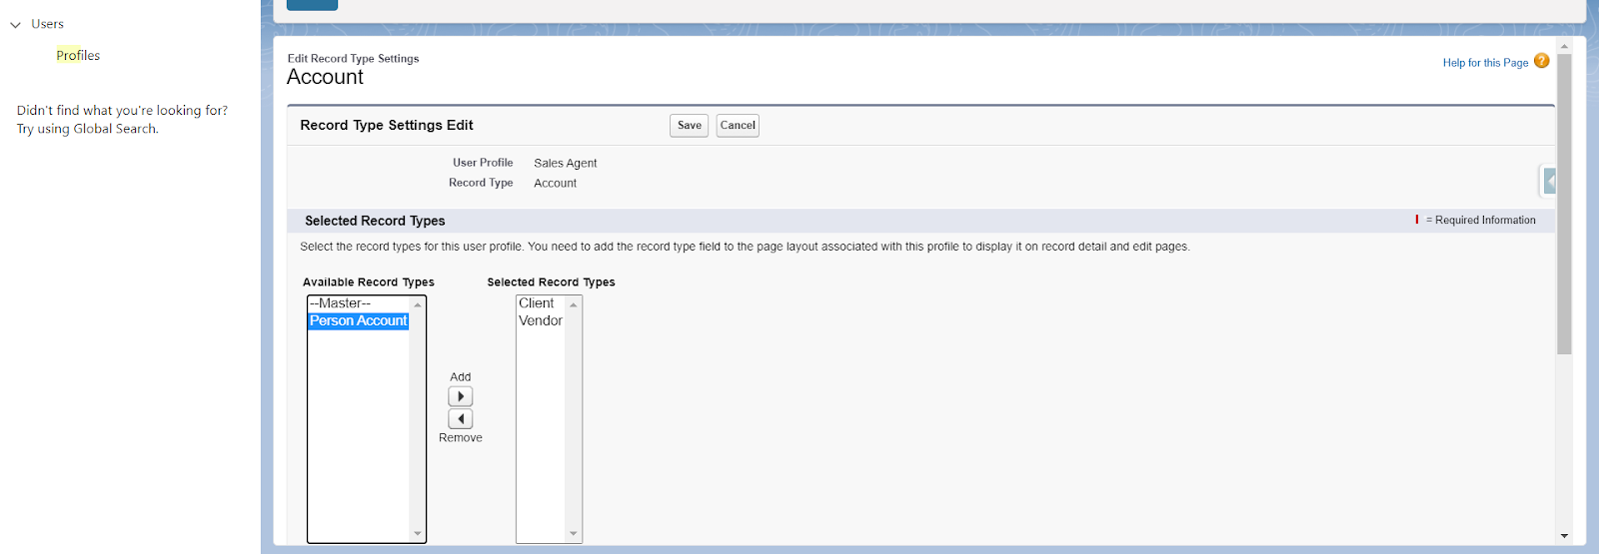Click the Account page heading
The image size is (1599, 554).
tap(325, 77)
